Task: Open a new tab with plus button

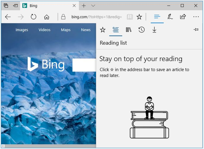Action: (x=84, y=6)
